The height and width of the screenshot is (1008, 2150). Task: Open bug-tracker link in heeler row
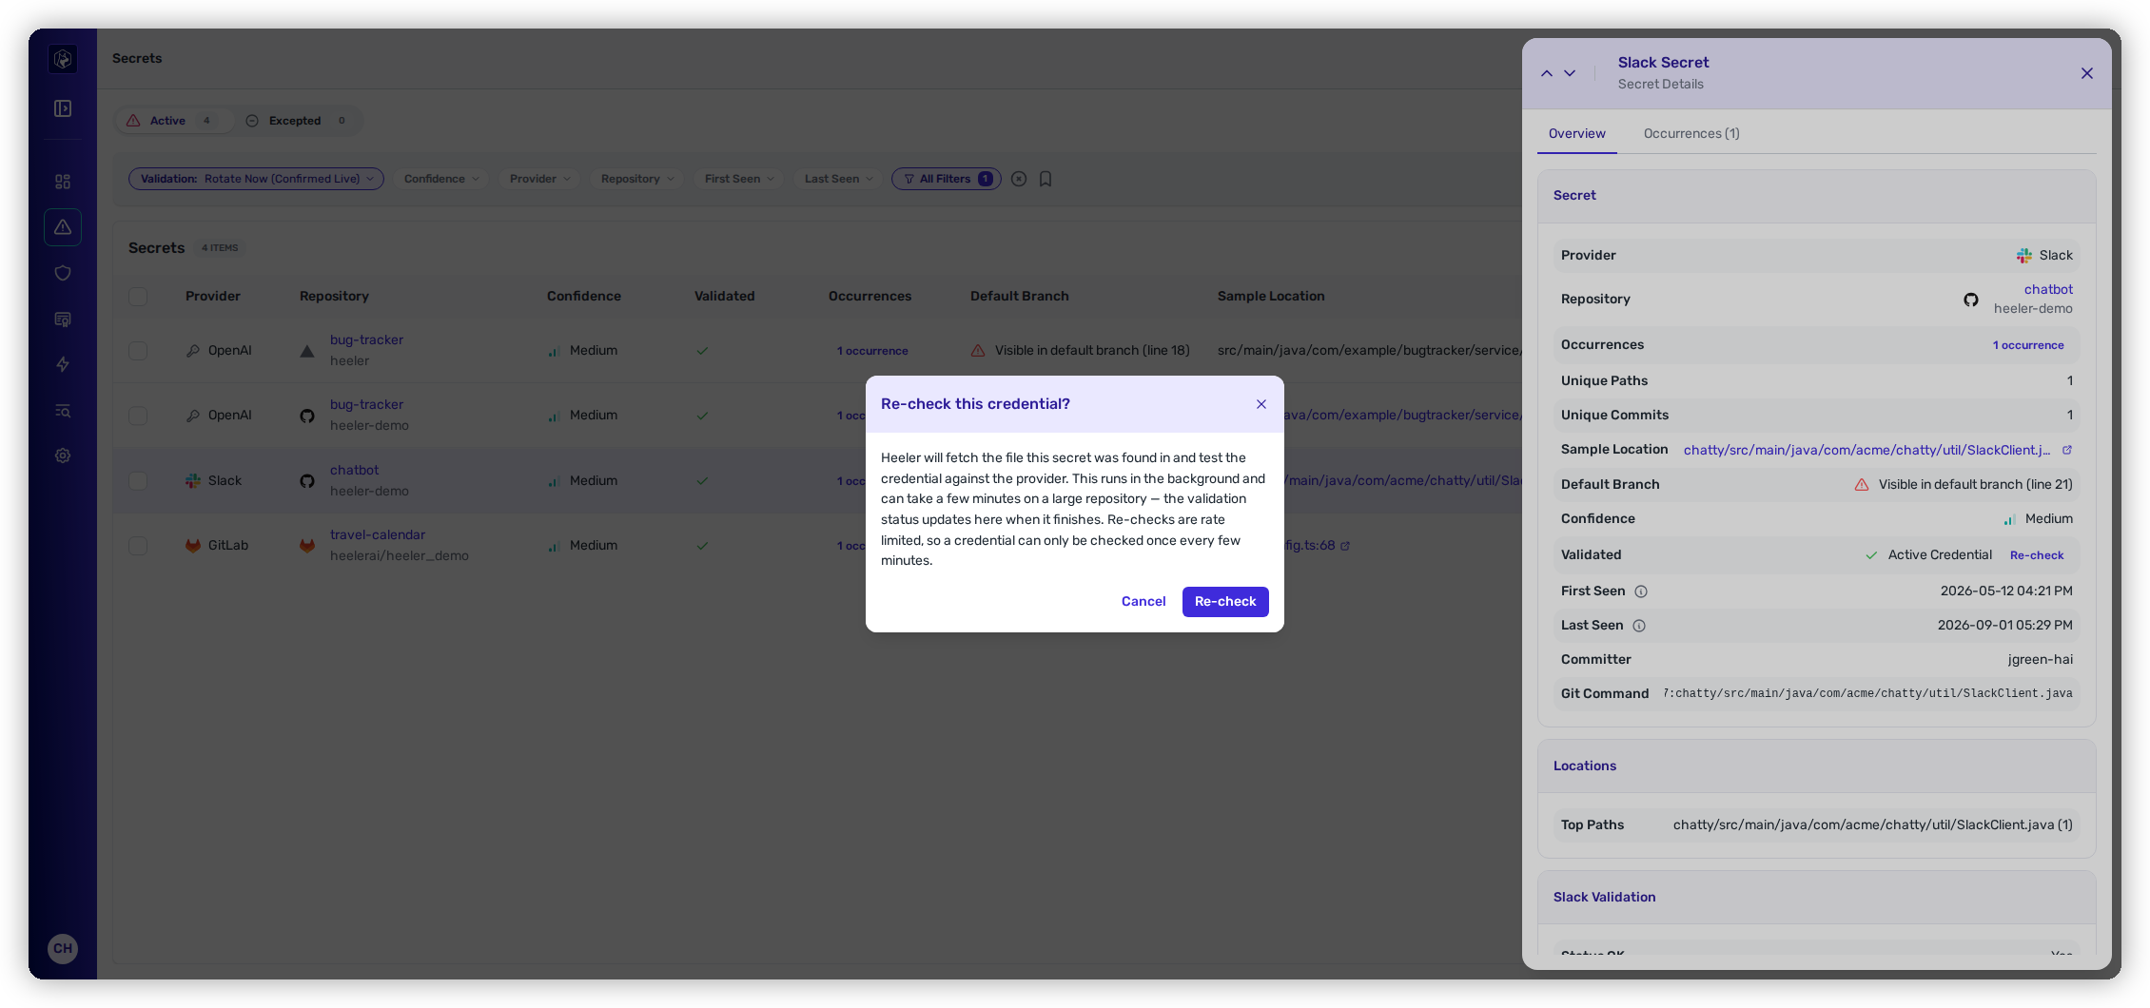click(366, 340)
